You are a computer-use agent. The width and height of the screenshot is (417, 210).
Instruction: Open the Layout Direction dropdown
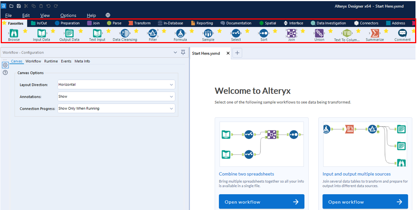coord(116,85)
